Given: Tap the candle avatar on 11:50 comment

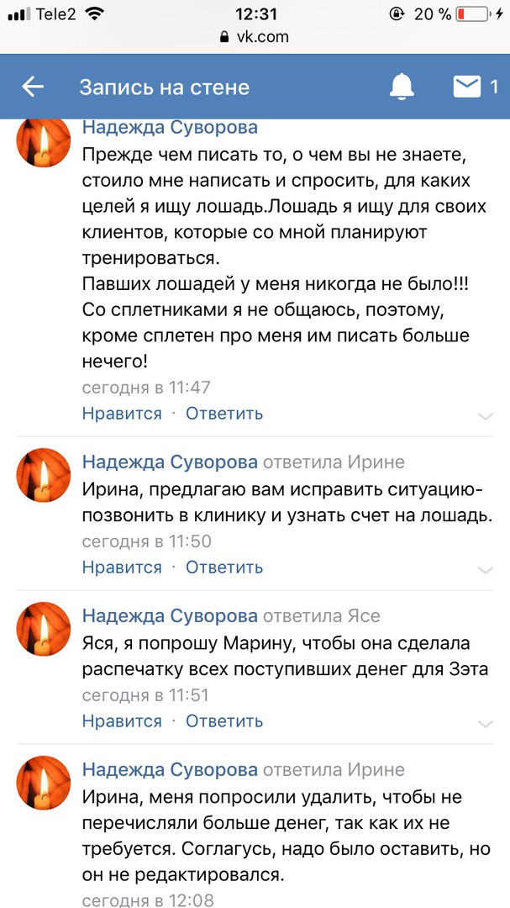Looking at the screenshot, I should click(x=44, y=476).
